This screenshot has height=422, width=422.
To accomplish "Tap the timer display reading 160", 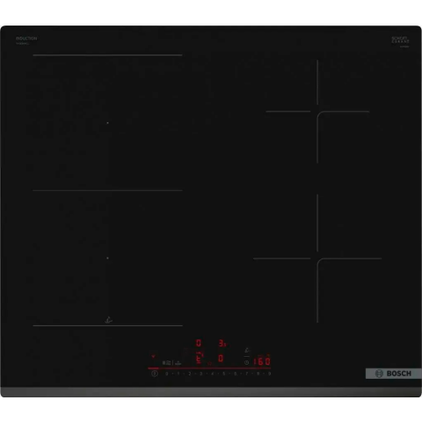I will pos(262,361).
